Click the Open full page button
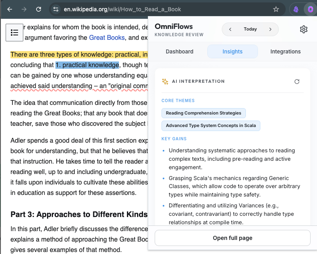The image size is (317, 254). pyautogui.click(x=233, y=238)
